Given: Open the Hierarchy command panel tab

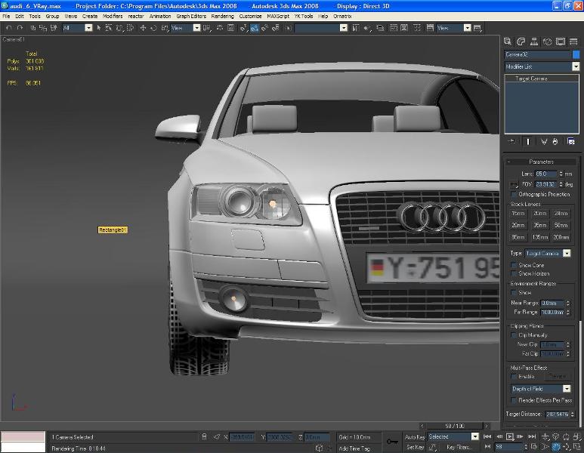Looking at the screenshot, I should (x=535, y=42).
